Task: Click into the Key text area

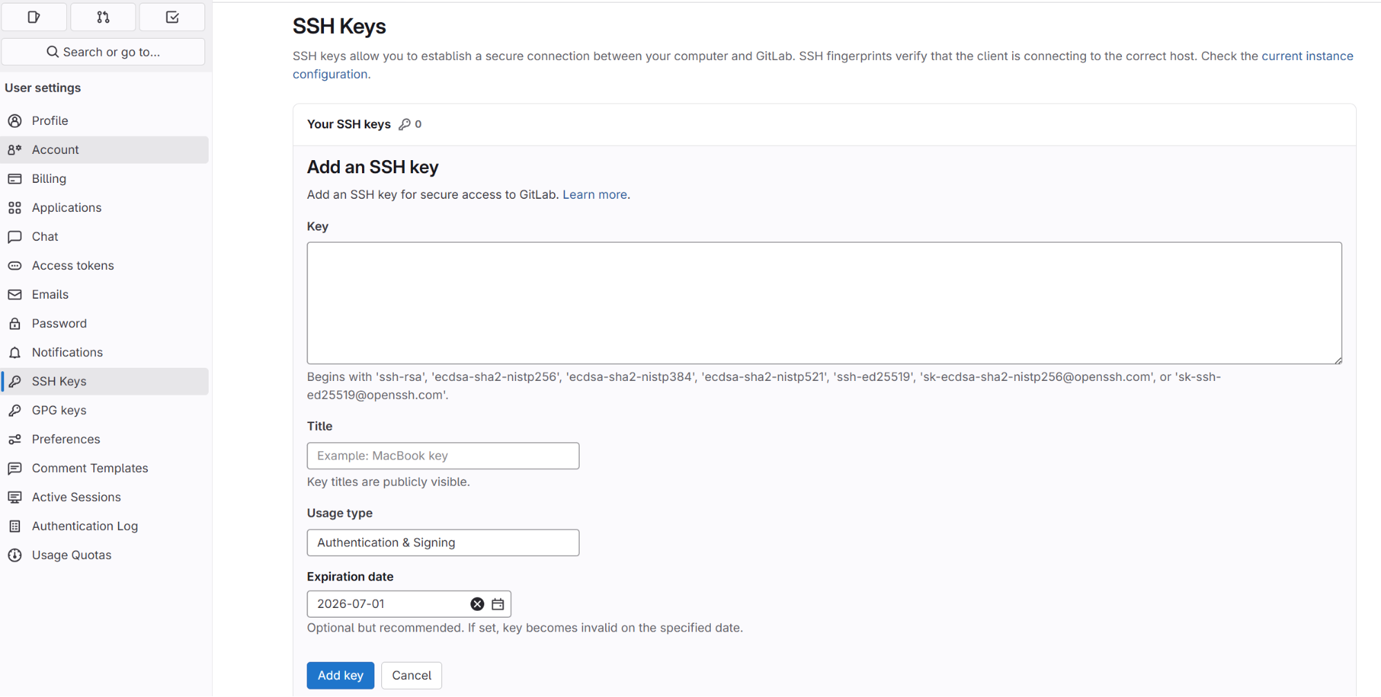Action: click(824, 303)
